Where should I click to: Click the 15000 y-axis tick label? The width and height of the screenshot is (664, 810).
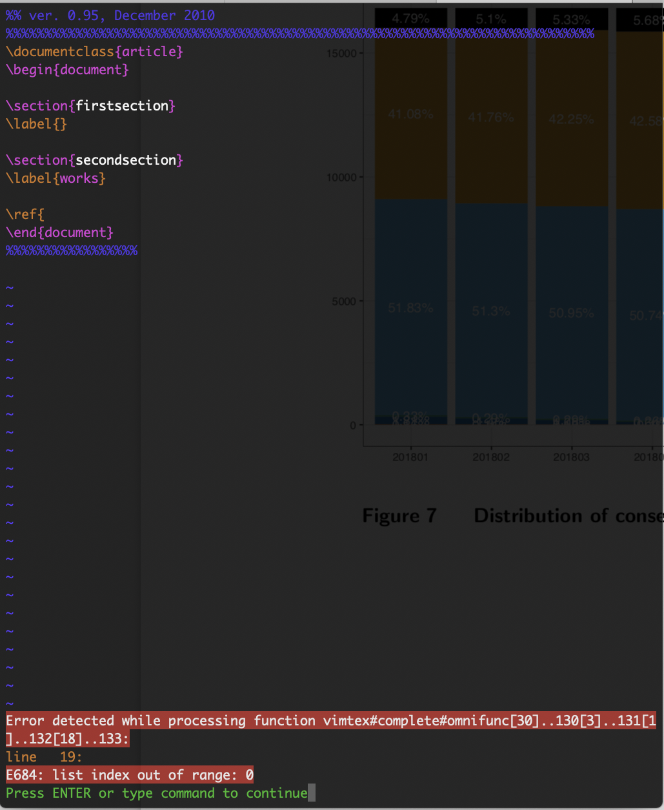coord(341,53)
